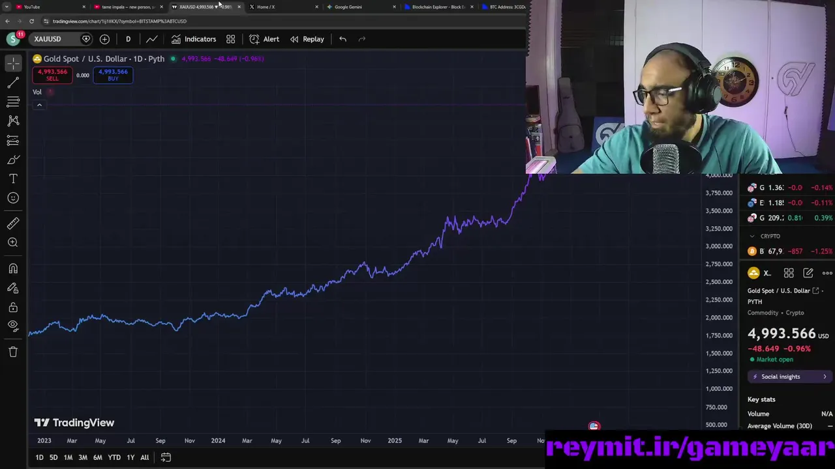Click the TradingView logo on the chart
The image size is (835, 469).
point(74,423)
